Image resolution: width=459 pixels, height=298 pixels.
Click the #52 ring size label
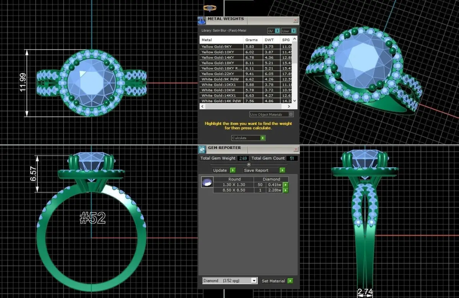[x=93, y=218]
